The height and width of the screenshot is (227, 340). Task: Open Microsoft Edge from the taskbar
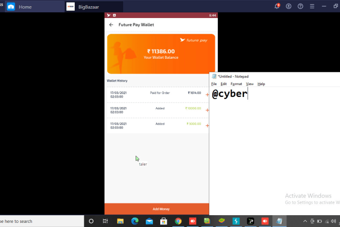tap(134, 221)
